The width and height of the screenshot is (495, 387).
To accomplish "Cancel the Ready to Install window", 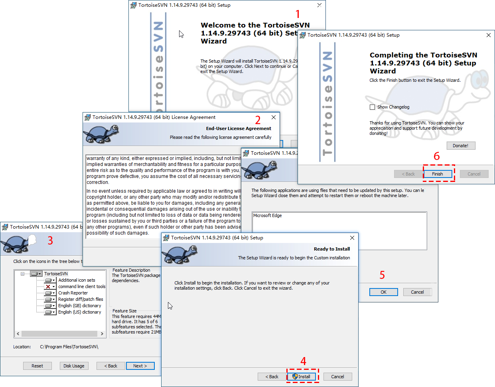I will pos(337,377).
